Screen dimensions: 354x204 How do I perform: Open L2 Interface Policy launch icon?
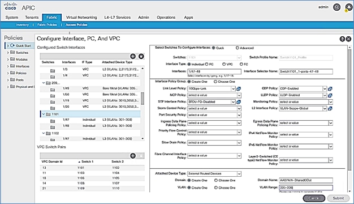point(330,109)
